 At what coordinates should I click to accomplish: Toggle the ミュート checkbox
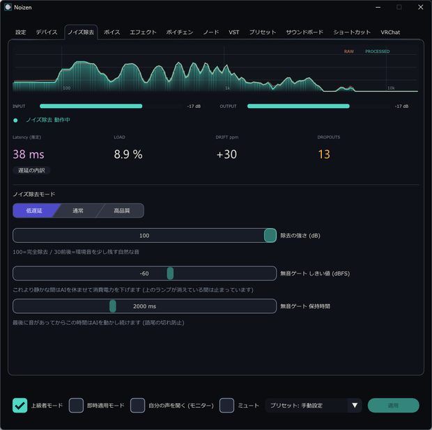click(226, 405)
